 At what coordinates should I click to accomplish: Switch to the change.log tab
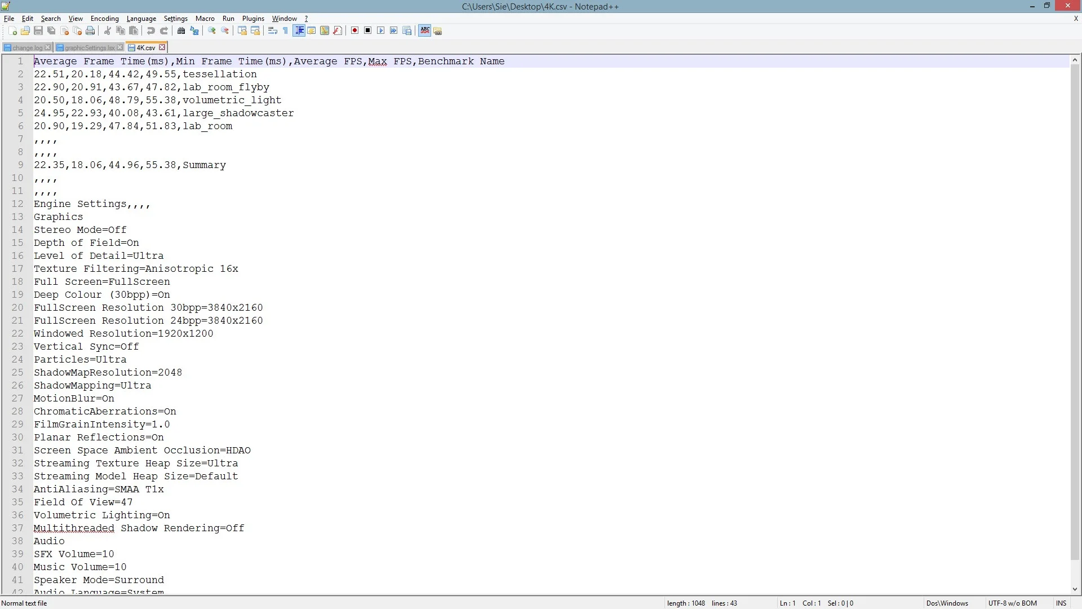[27, 48]
